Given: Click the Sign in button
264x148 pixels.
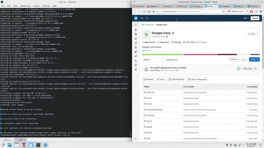Looking at the screenshot, I should tap(255, 18).
